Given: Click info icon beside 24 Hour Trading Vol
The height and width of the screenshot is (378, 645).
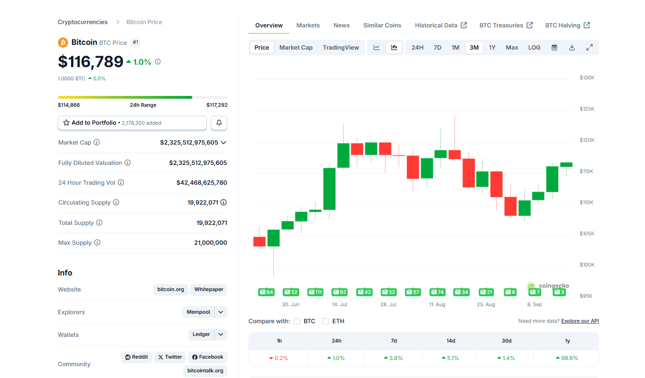Looking at the screenshot, I should point(121,183).
